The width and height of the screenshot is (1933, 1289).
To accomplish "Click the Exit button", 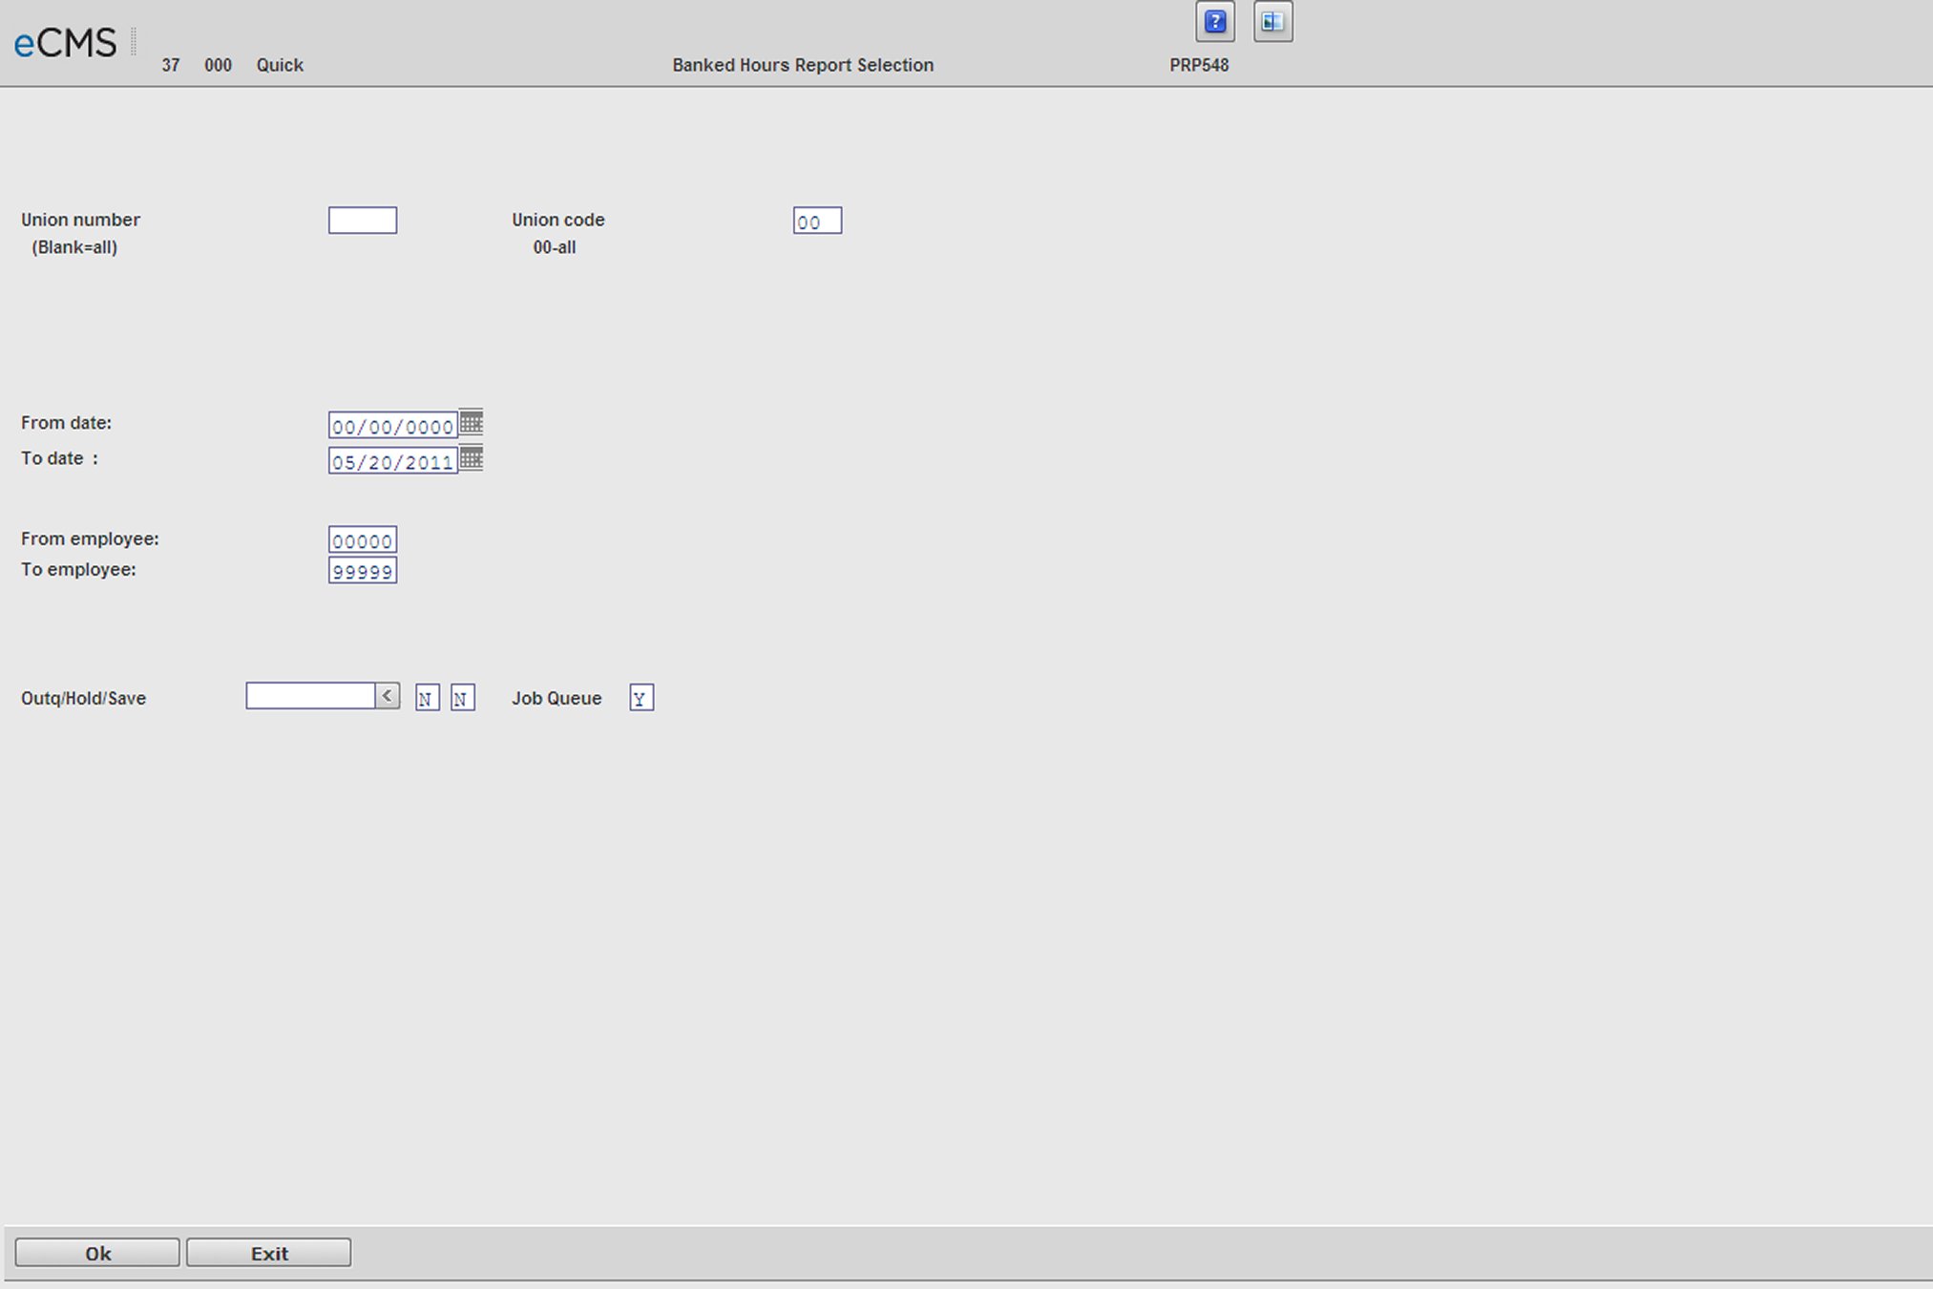I will click(x=269, y=1253).
